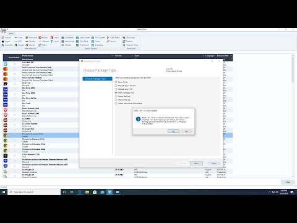Show items from This Quarter
Screen dimensions: 297x223
pos(98,38)
